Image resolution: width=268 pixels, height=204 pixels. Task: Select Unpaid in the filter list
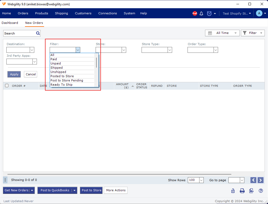click(x=72, y=63)
